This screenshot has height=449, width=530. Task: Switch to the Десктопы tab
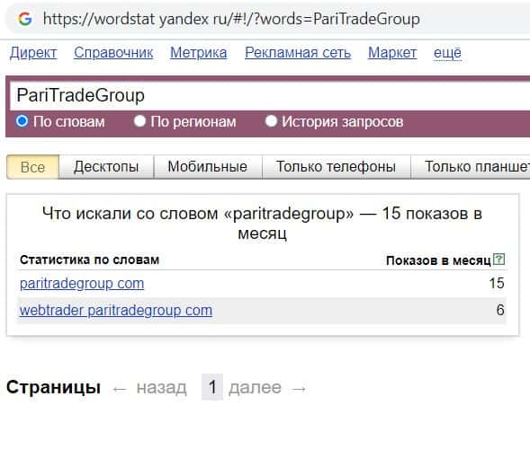coord(106,167)
